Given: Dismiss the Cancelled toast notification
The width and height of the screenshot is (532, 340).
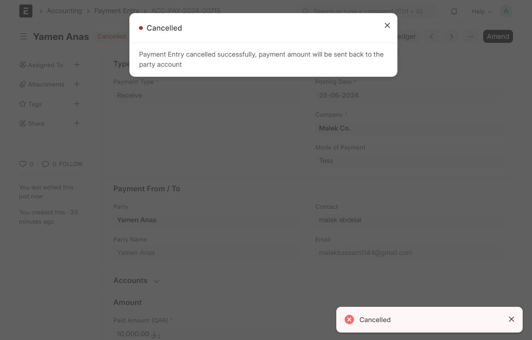Looking at the screenshot, I should point(511,319).
